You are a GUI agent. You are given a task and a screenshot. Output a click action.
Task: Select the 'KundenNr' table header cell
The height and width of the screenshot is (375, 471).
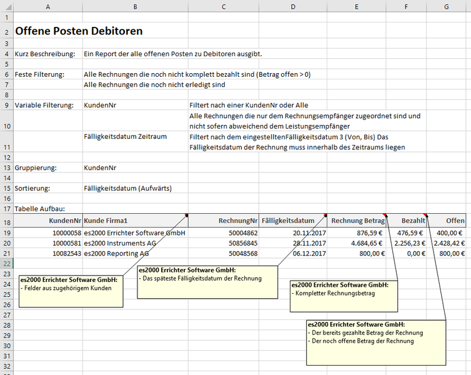[x=48, y=221]
